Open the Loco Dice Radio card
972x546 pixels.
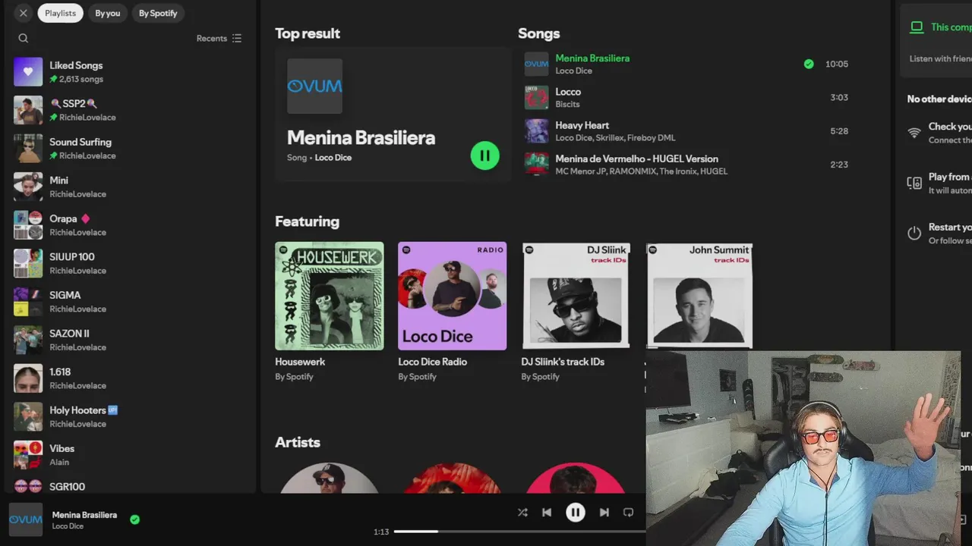point(452,312)
